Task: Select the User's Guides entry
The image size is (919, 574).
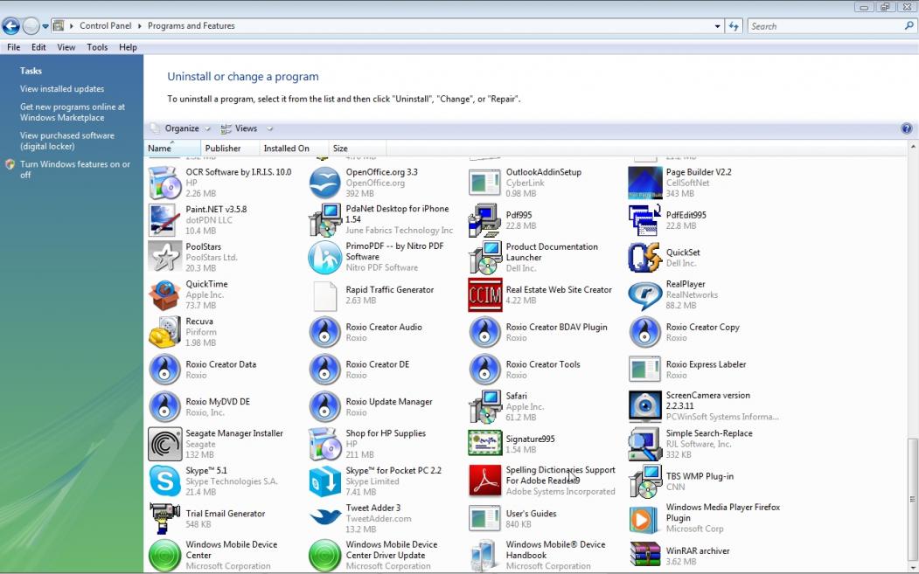Action: 512,518
